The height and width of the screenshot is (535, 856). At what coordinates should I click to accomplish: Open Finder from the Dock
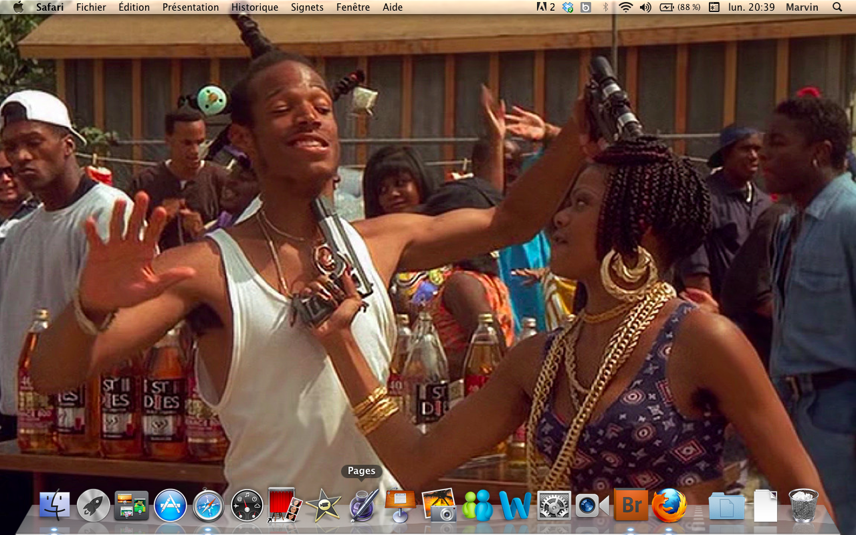pyautogui.click(x=55, y=506)
